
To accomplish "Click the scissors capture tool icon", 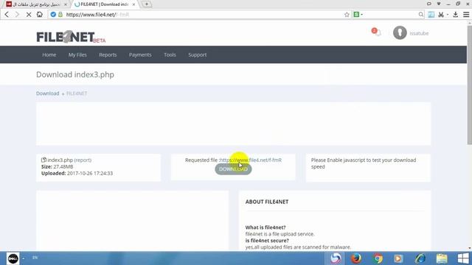I will [441, 15].
